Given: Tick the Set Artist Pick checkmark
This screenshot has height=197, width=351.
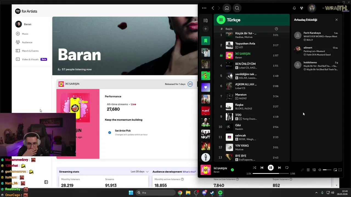Looking at the screenshot, I should pyautogui.click(x=110, y=132).
